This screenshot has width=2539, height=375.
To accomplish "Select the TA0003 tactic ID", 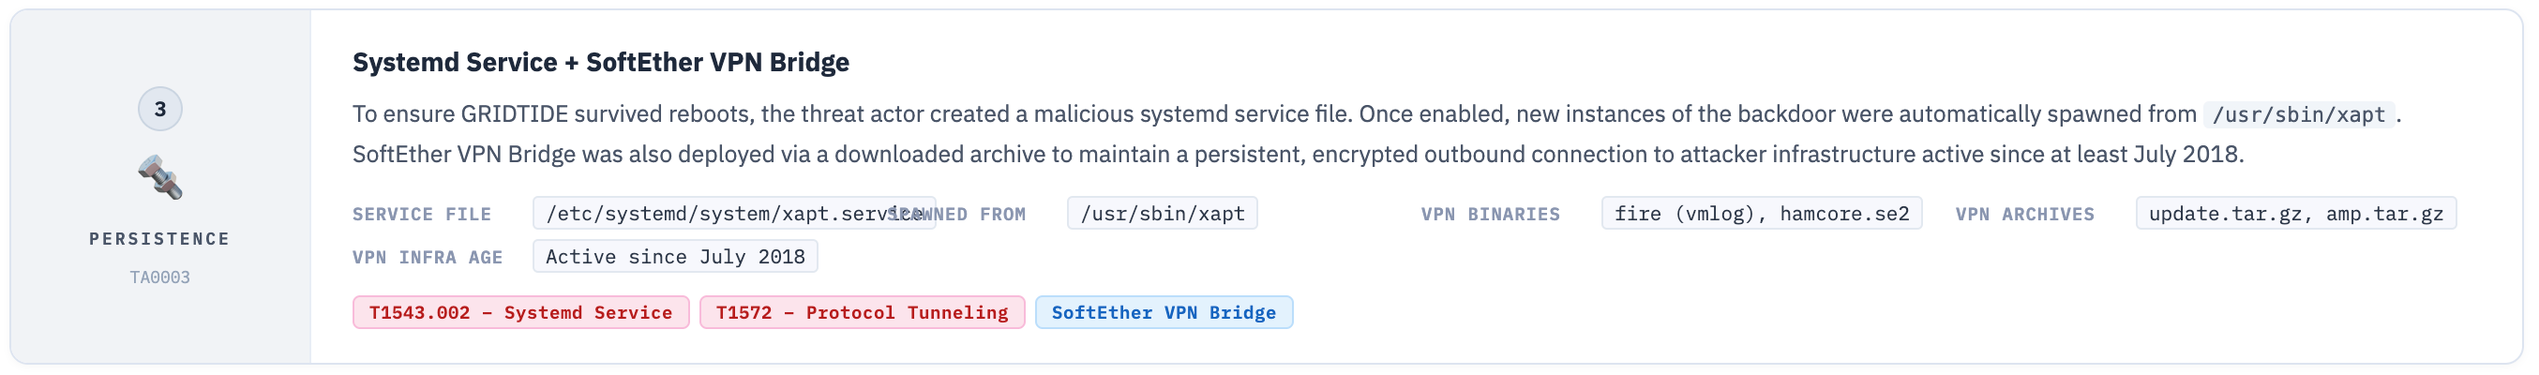I will tap(159, 277).
